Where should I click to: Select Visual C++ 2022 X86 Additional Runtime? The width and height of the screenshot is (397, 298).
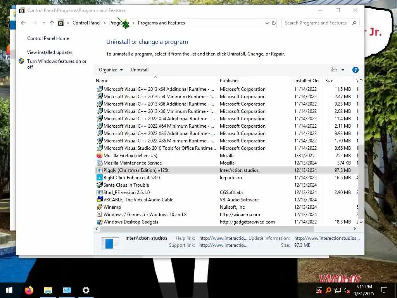pyautogui.click(x=226, y=133)
